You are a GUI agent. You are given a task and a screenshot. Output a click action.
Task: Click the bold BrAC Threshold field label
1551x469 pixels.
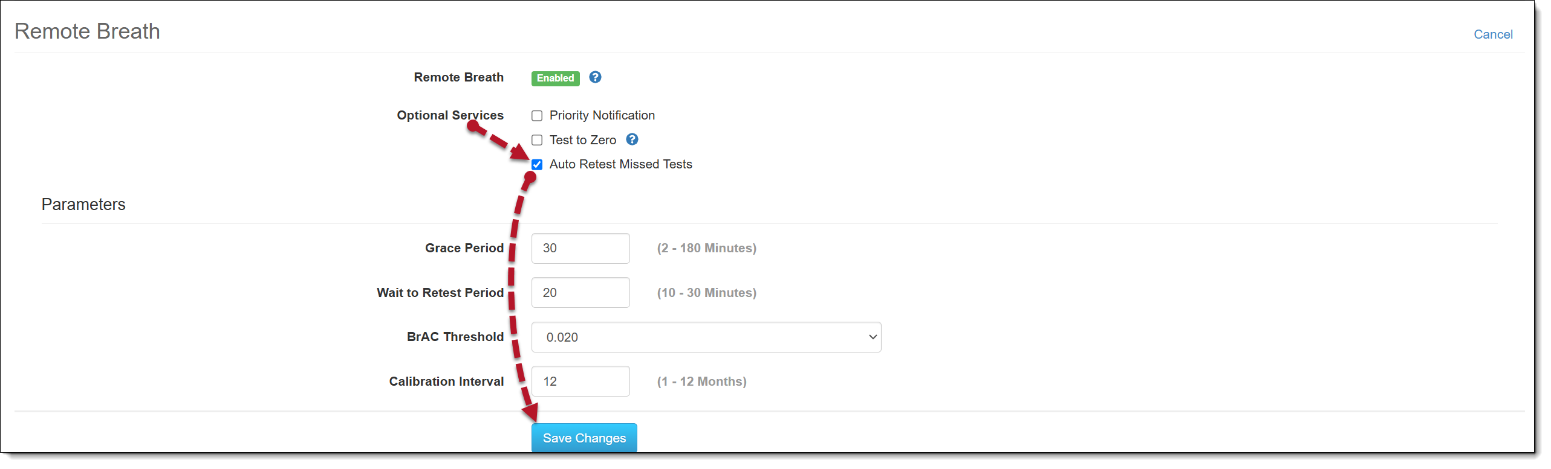[455, 337]
